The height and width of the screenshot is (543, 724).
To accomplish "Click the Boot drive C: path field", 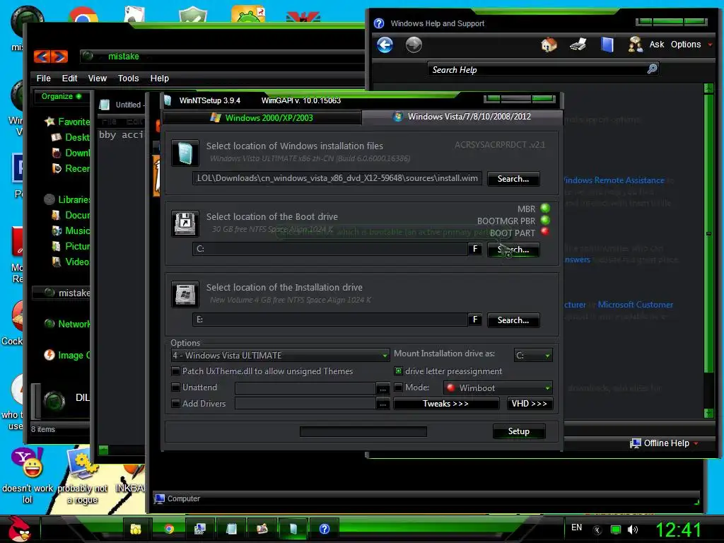I will click(x=329, y=249).
